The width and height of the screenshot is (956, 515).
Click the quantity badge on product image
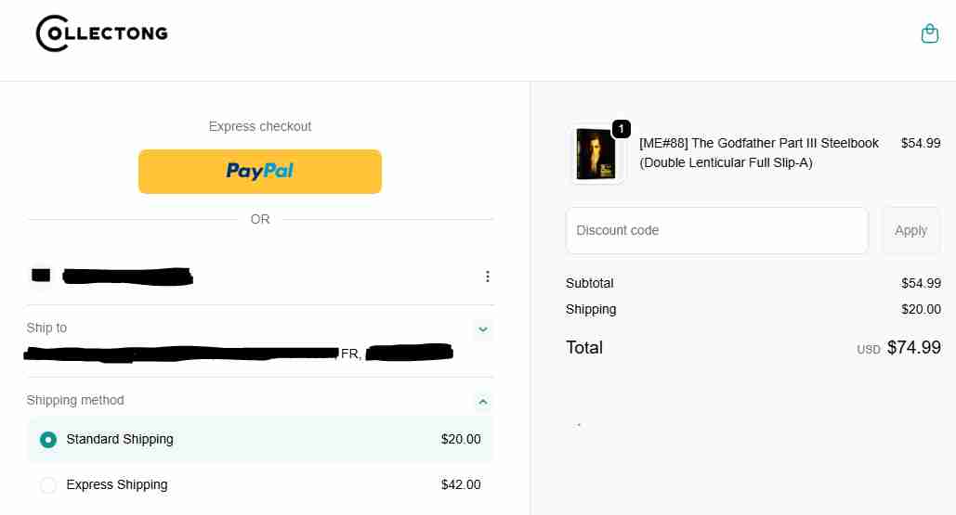622,129
